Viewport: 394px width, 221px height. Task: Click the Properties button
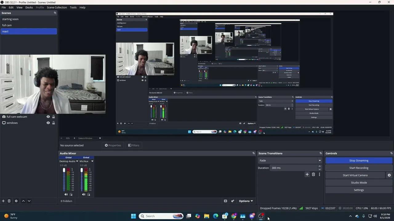click(113, 145)
